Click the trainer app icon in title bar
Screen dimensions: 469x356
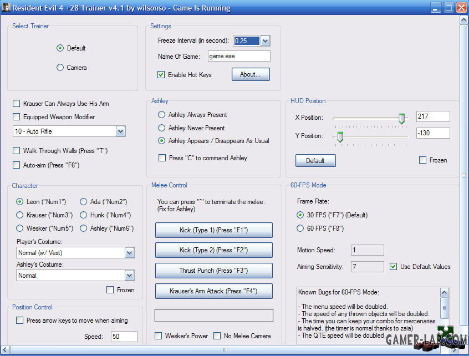pyautogui.click(x=6, y=7)
